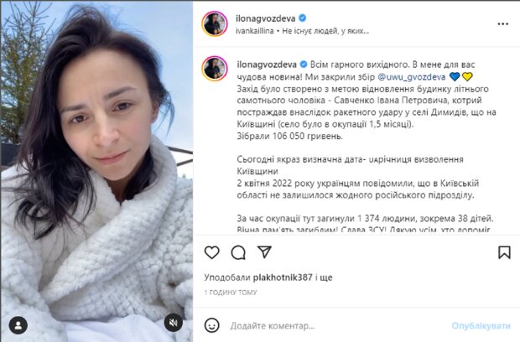This screenshot has height=342, width=520.
Task: Like the post with the heart icon
Action: tap(211, 252)
